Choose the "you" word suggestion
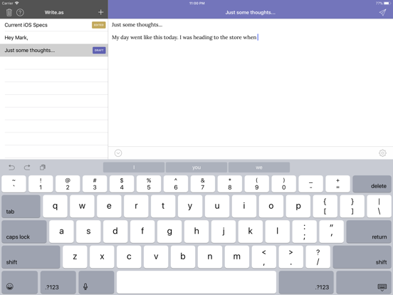This screenshot has width=393, height=295. pos(197,167)
